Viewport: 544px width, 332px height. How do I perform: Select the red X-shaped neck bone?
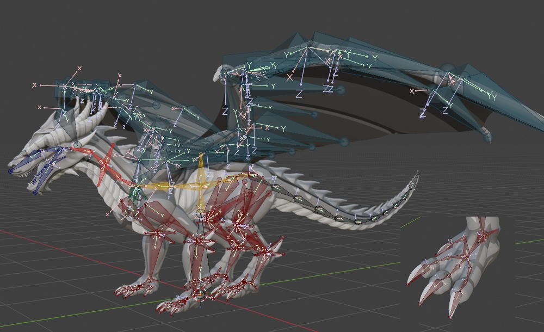click(x=106, y=163)
